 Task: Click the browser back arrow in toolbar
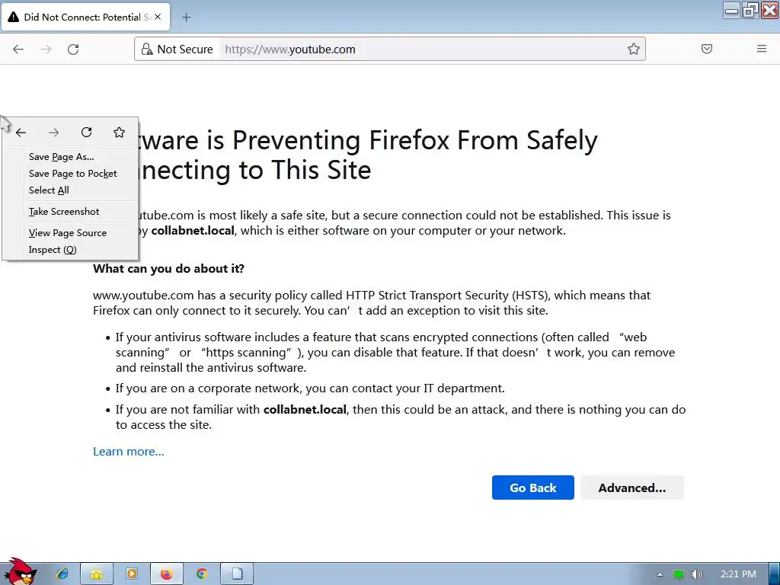[18, 50]
